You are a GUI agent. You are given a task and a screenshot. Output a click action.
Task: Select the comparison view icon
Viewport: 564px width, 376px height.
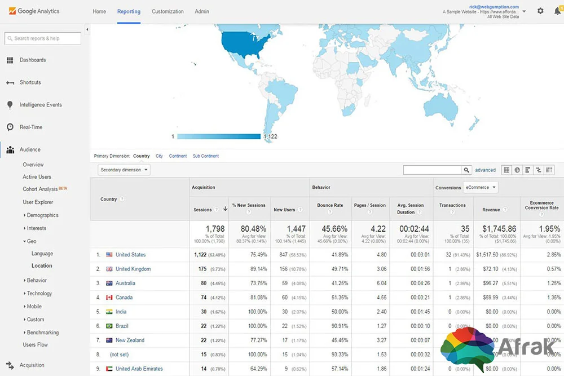[539, 170]
